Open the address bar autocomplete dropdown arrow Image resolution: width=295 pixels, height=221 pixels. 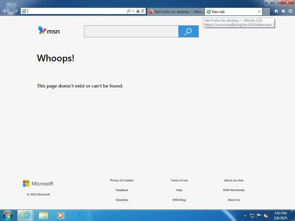click(133, 11)
